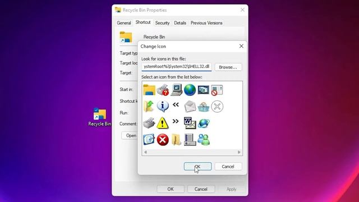
Task: Click Cancel in Recycle Bin Properties window
Action: [x=201, y=189]
